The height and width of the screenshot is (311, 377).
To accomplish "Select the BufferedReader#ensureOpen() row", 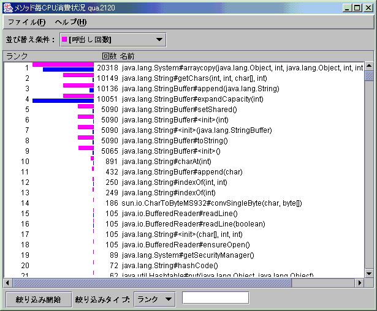I will pyautogui.click(x=184, y=244).
